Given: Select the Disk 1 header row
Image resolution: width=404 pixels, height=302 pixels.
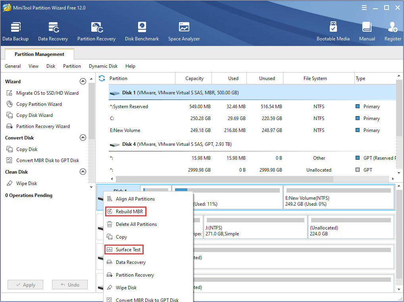Looking at the screenshot, I should point(252,93).
